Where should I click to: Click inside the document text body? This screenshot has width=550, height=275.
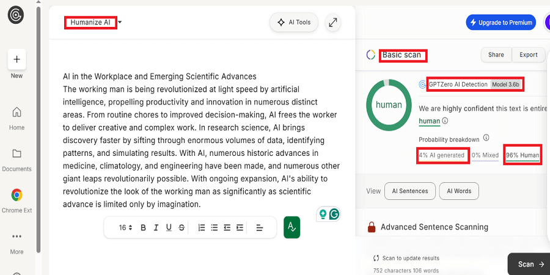pyautogui.click(x=201, y=147)
